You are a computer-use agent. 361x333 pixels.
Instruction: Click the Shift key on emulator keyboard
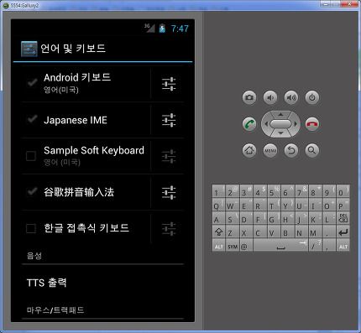coord(218,232)
